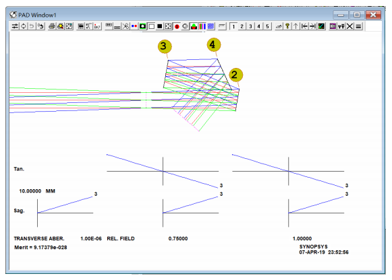This screenshot has height=280, width=392.
Task: Click the scissors icon in toolbar
Action: click(x=125, y=26)
